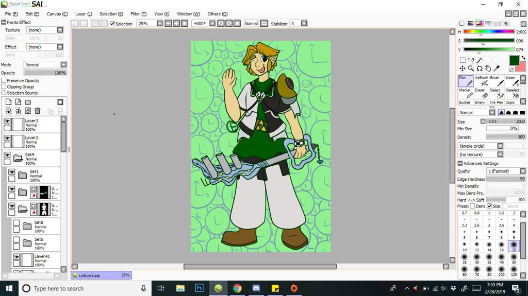The image size is (528, 296).
Task: Hide Set4 folder with its eye icon
Action: [x=7, y=155]
